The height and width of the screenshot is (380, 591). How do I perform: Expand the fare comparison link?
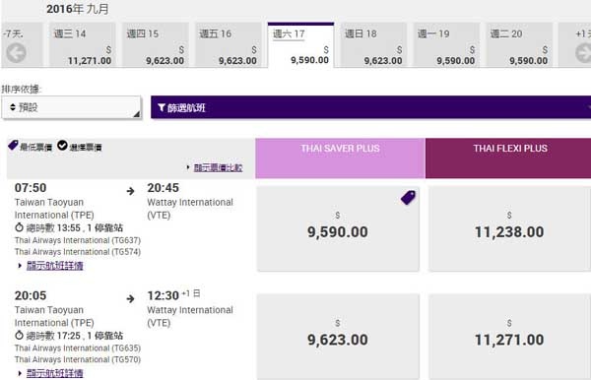pyautogui.click(x=218, y=167)
